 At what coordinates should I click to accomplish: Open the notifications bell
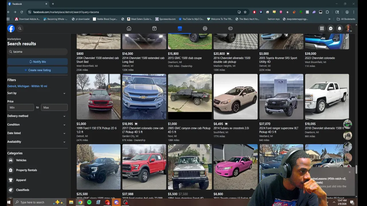tap(339, 28)
